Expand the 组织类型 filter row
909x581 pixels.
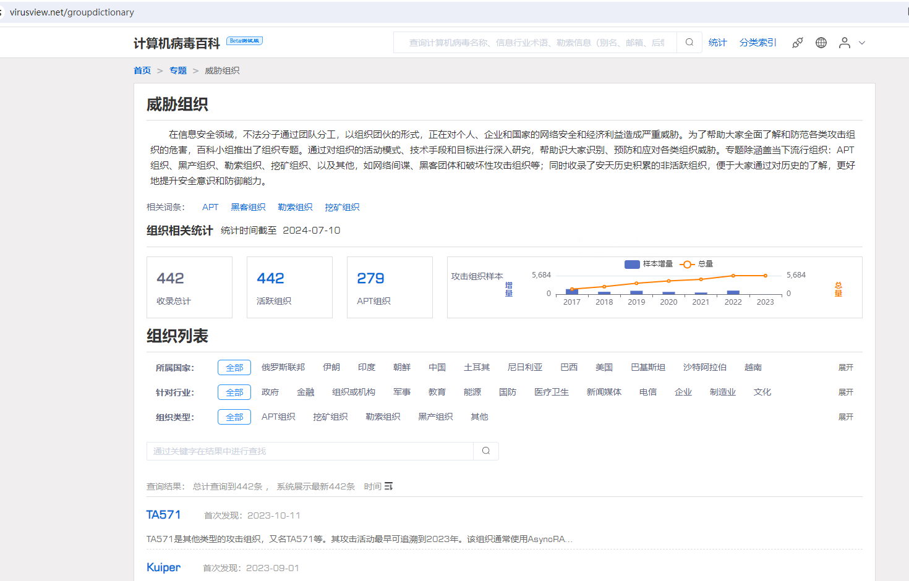pyautogui.click(x=845, y=417)
